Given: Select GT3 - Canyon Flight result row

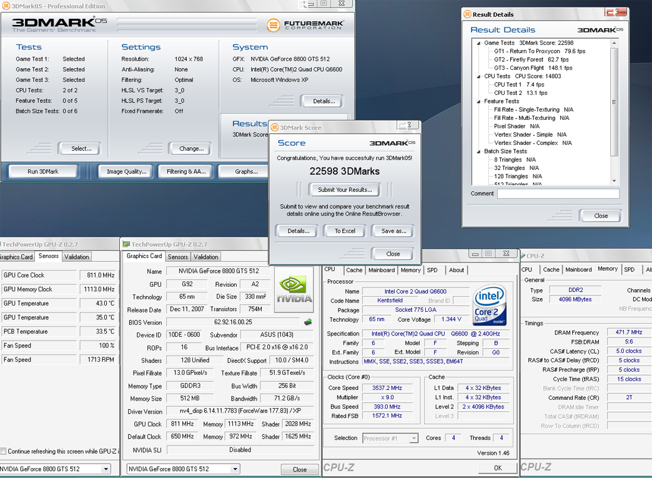Looking at the screenshot, I should pyautogui.click(x=533, y=68).
